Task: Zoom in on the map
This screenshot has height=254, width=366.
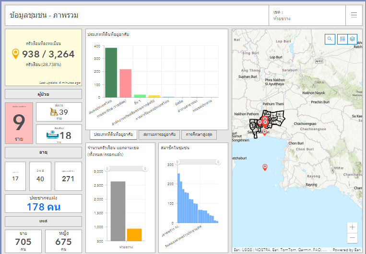Action: click(353, 227)
